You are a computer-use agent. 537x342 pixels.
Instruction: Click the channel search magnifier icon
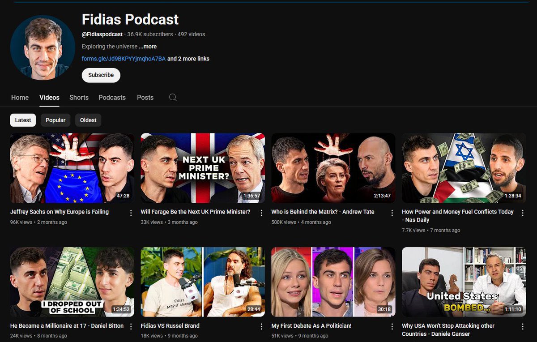[x=173, y=97]
